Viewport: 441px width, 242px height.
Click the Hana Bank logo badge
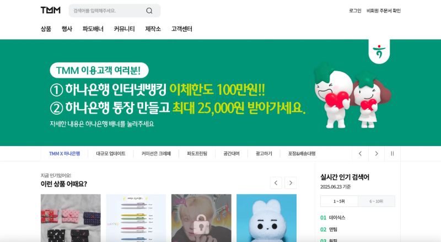[x=379, y=51]
